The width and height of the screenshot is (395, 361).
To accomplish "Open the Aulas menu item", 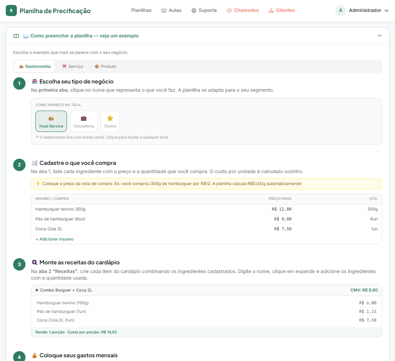I will click(x=171, y=10).
